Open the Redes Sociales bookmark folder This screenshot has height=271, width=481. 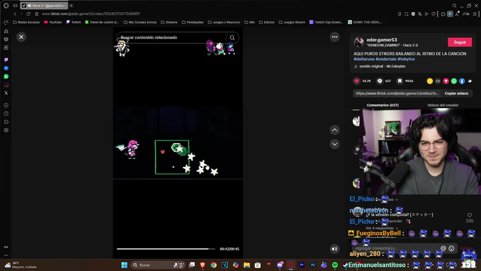click(26, 22)
